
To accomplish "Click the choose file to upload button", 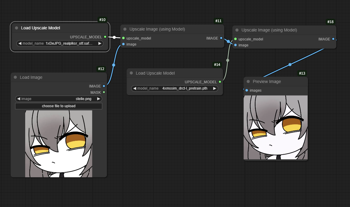I will [x=59, y=106].
